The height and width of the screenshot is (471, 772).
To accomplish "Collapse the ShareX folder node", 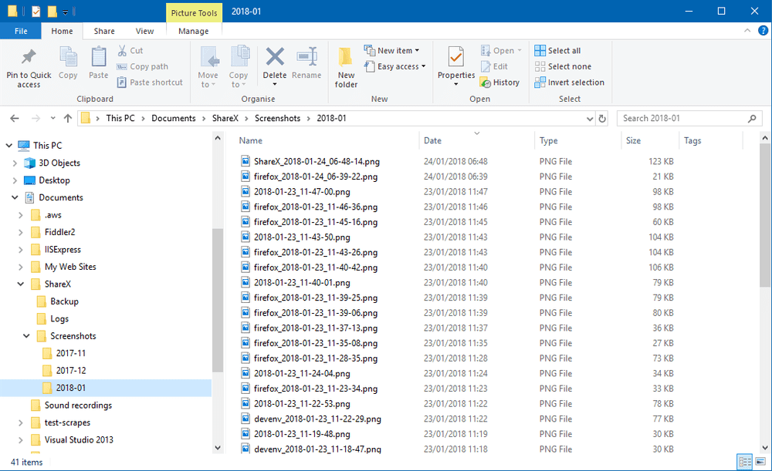I will [21, 284].
